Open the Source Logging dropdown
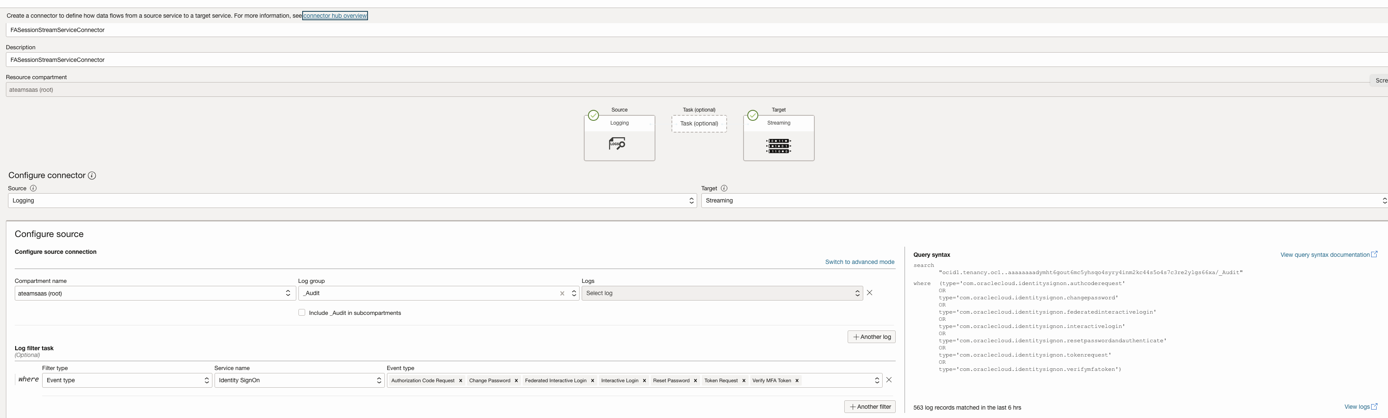Image resolution: width=1388 pixels, height=418 pixels. (352, 201)
